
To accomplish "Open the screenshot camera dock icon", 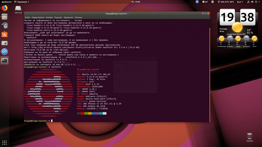I will click(4, 43).
